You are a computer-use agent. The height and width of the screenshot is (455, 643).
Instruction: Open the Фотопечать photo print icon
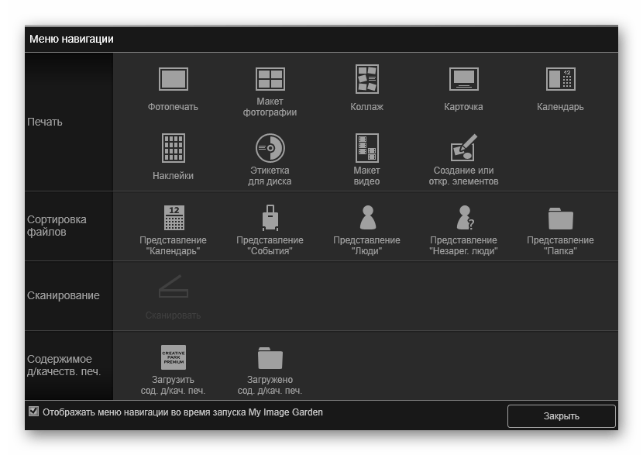click(x=174, y=80)
